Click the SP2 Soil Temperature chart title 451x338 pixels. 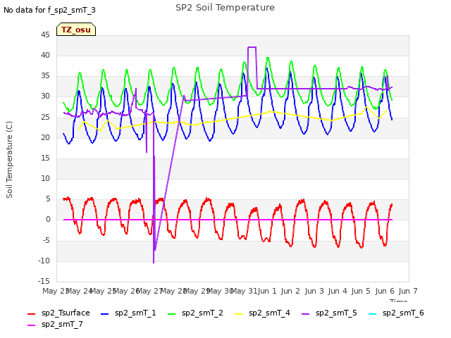[225, 8]
